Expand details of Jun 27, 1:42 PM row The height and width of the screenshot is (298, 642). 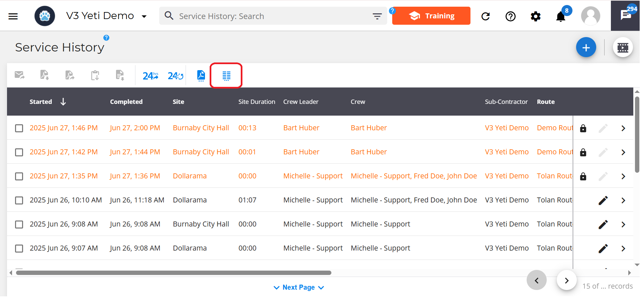pyautogui.click(x=623, y=152)
